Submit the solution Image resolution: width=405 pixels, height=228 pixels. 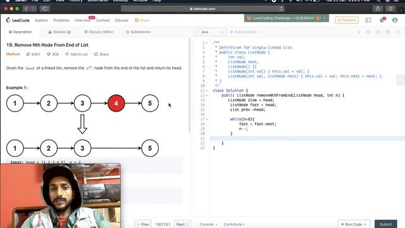coord(385,224)
